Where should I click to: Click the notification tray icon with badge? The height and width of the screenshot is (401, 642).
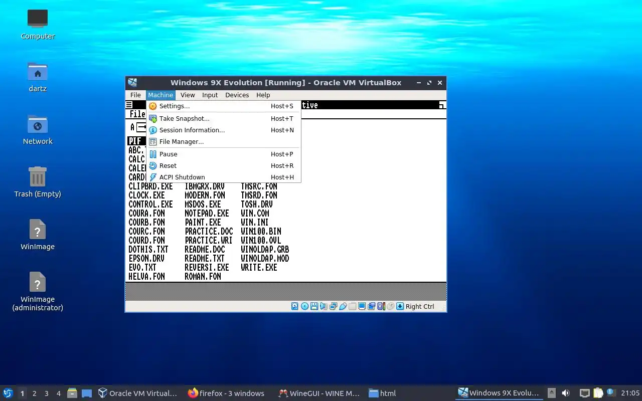point(611,393)
